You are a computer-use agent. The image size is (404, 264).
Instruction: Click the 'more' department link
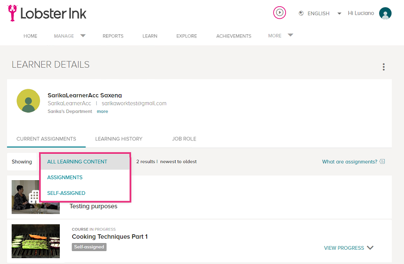[x=102, y=111]
